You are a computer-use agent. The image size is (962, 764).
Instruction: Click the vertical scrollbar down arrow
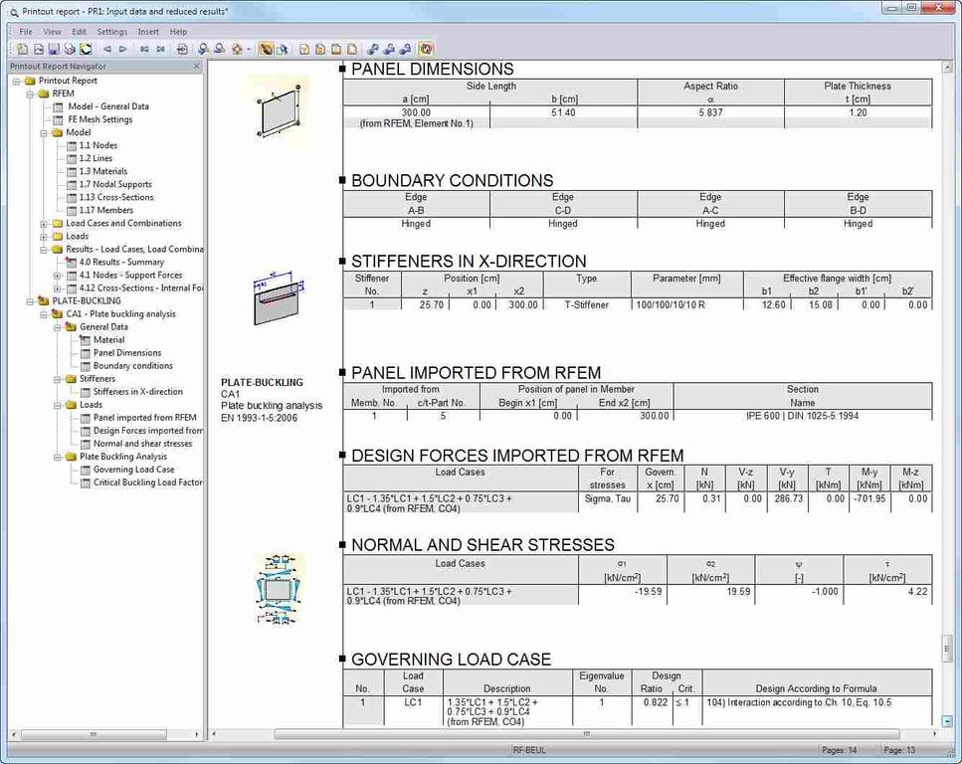pos(948,718)
